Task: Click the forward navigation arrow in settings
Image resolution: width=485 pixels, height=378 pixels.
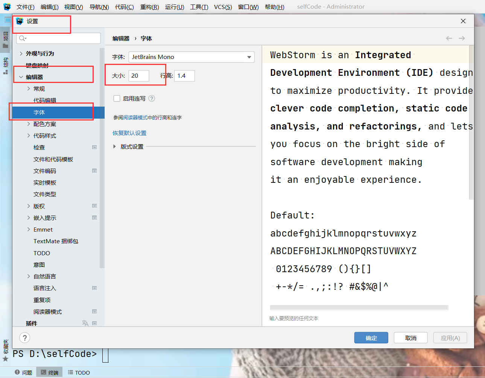Action: tap(462, 38)
